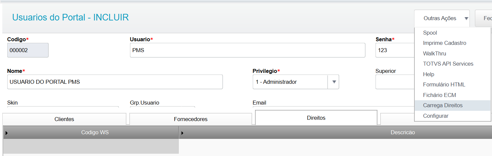Select Spool from the menu

pos(430,33)
